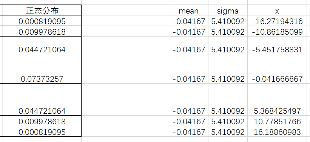Click cell containing 0.07373257

pos(42,69)
